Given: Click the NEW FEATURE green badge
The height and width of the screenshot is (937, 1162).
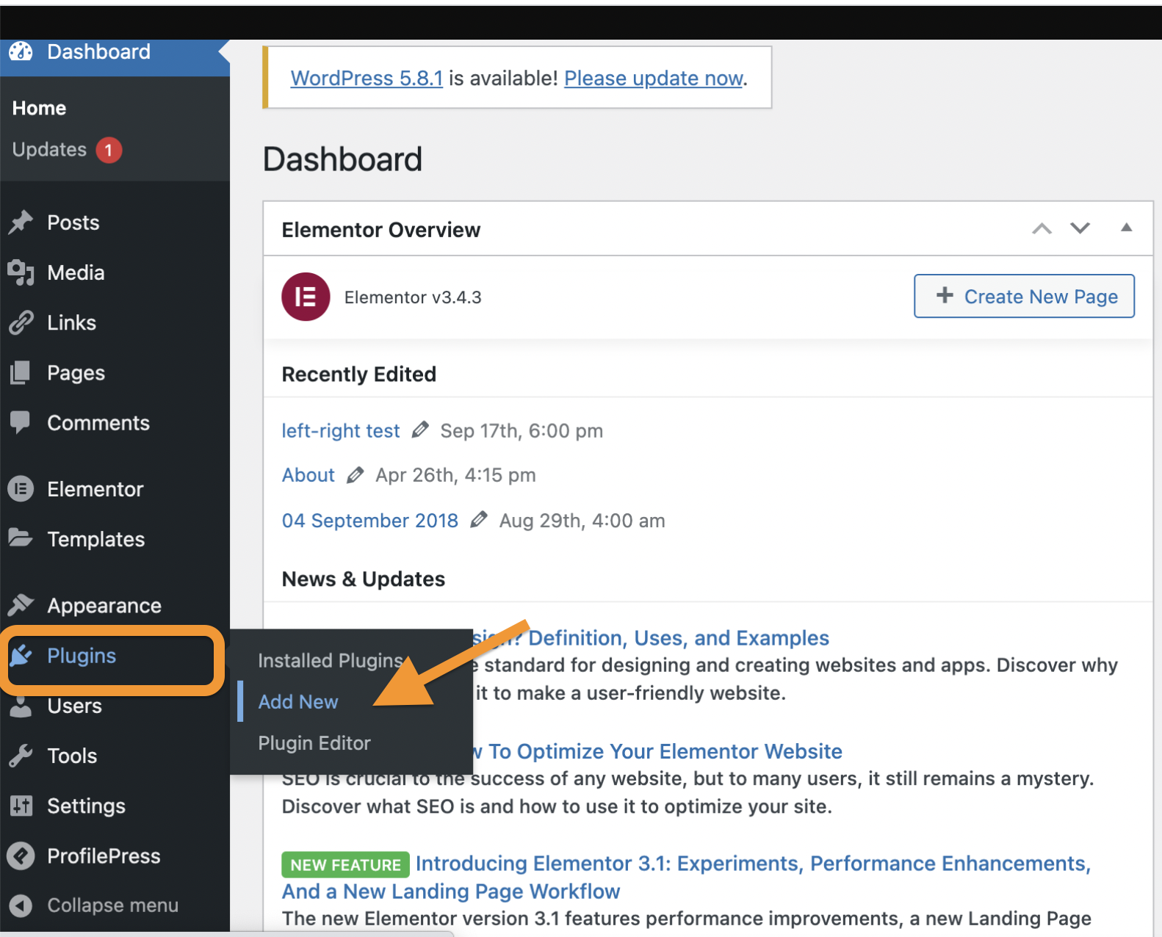Looking at the screenshot, I should tap(346, 864).
